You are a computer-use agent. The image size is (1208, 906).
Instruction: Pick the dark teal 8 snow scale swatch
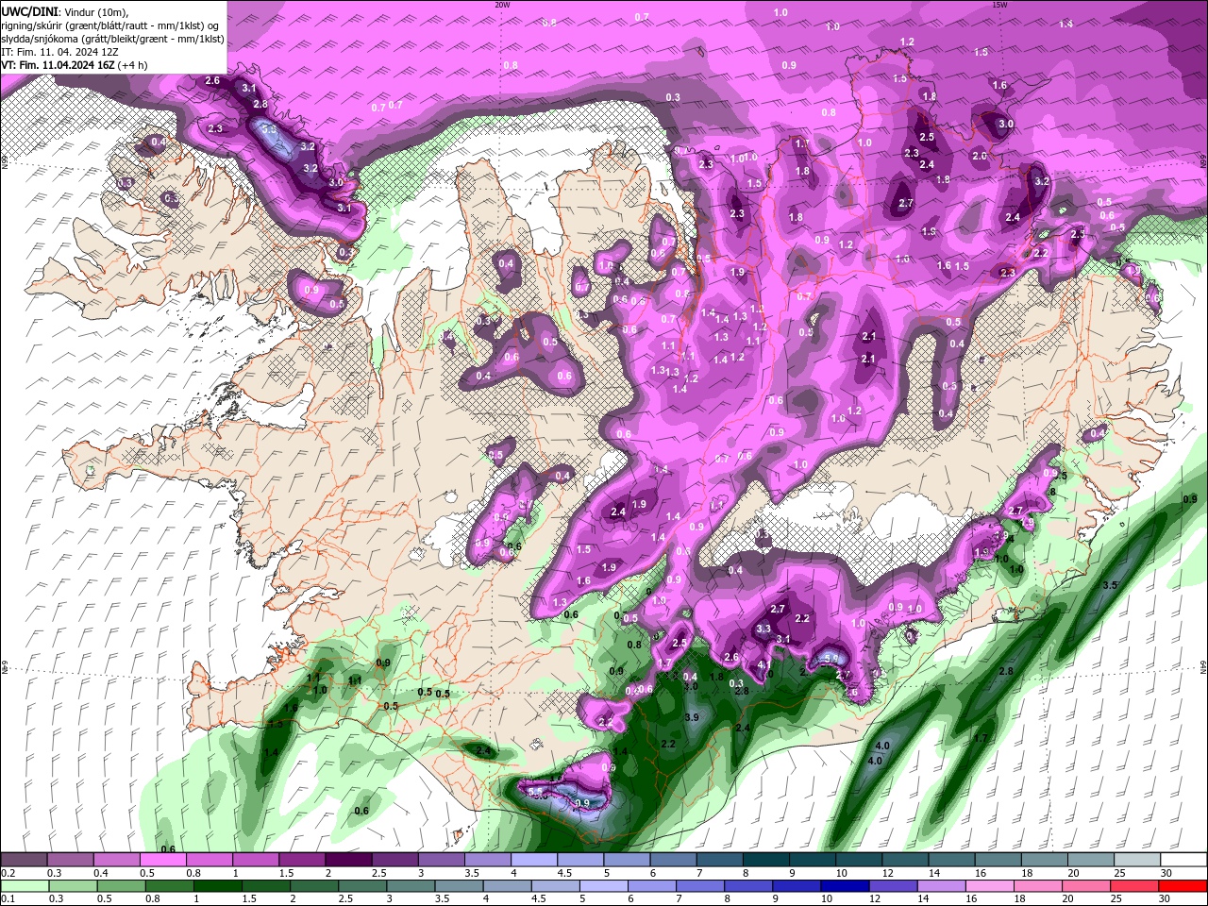(765, 860)
